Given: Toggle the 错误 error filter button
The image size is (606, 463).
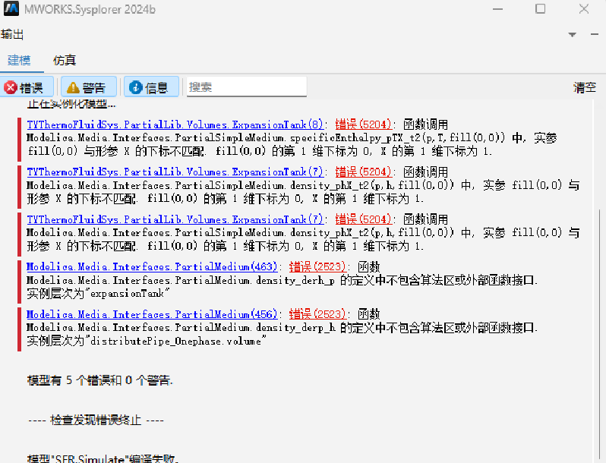Looking at the screenshot, I should (x=27, y=87).
